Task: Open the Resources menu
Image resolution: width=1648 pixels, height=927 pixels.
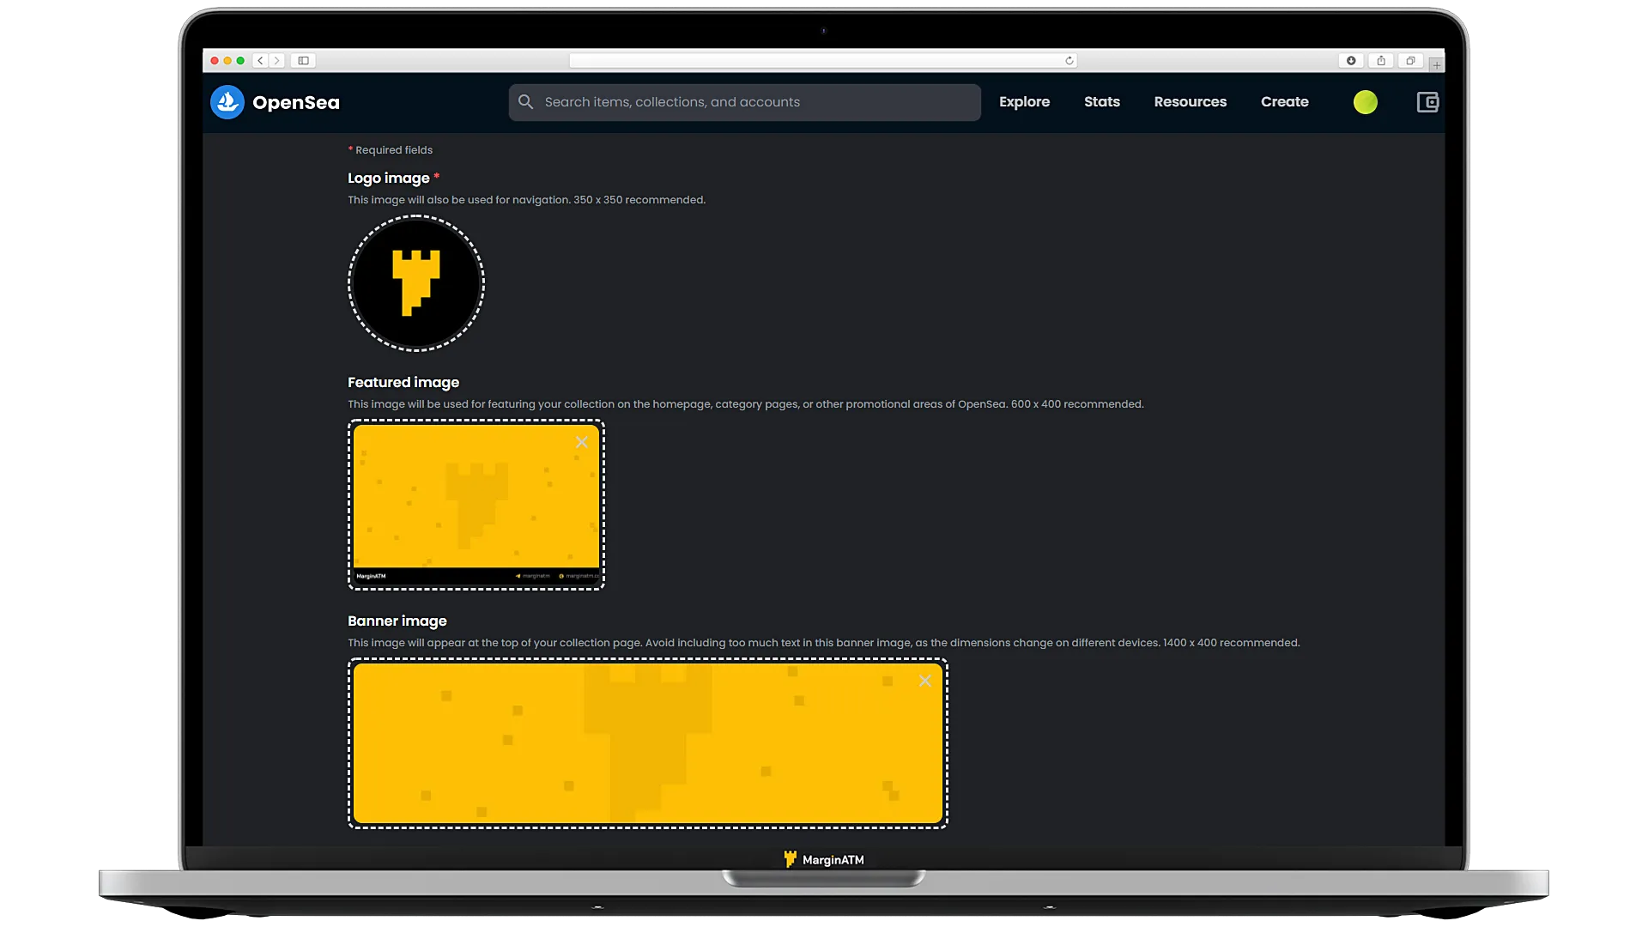Action: tap(1191, 101)
